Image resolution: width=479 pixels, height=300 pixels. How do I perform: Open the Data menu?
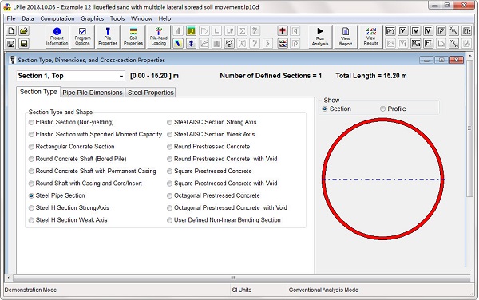(28, 18)
